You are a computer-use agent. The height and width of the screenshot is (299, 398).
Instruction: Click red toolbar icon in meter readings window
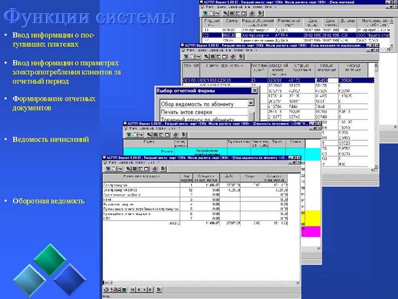click(x=233, y=57)
